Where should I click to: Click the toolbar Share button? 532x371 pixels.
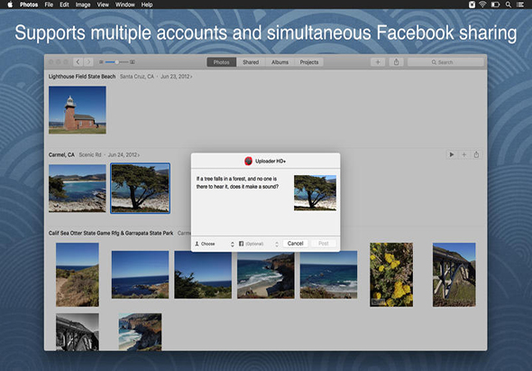click(x=396, y=61)
